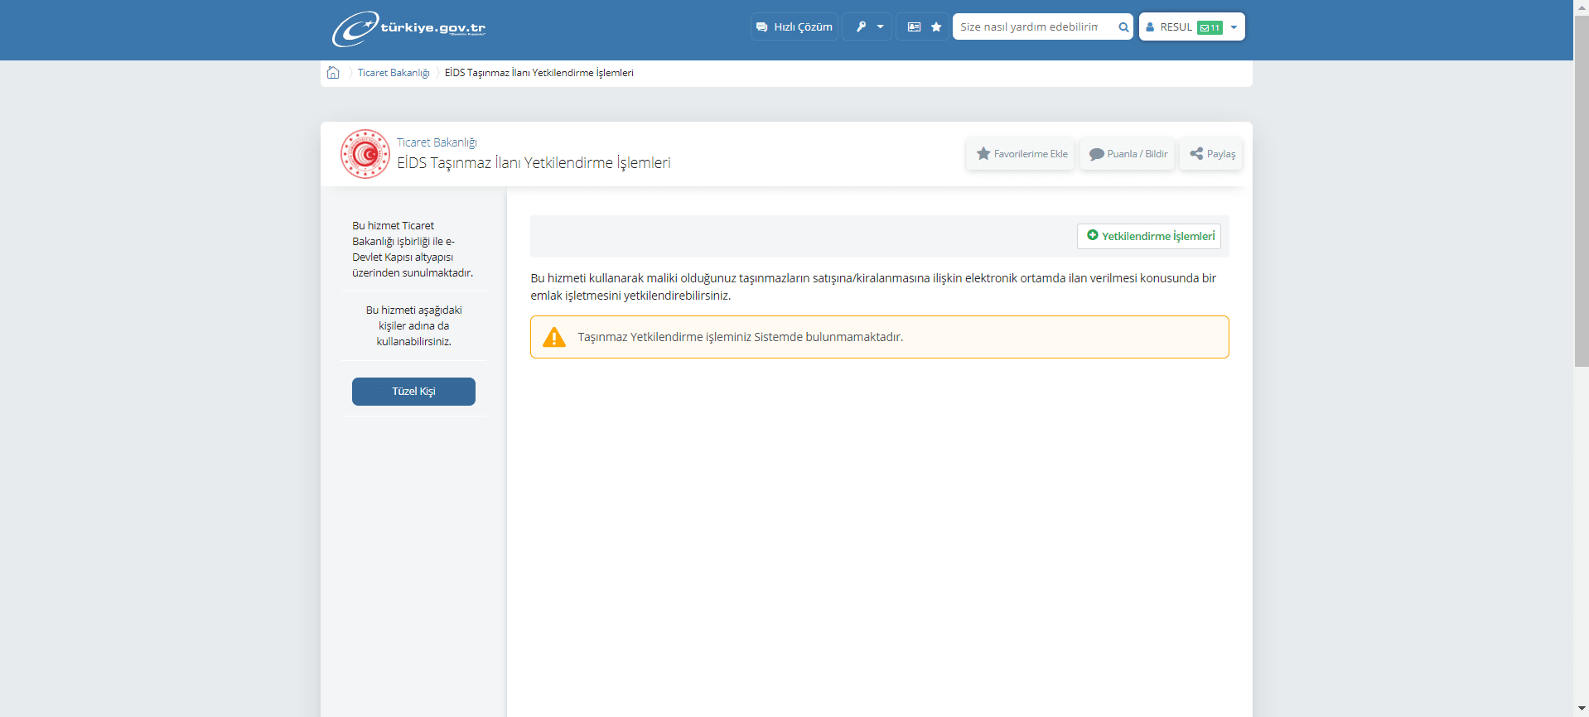Click 'Taşınmaz Yetkilendirme İşleminiz Sistemde bulunmamaktadır.' message

(740, 337)
